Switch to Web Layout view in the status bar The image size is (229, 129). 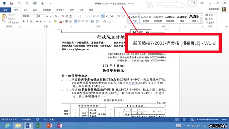(193, 120)
